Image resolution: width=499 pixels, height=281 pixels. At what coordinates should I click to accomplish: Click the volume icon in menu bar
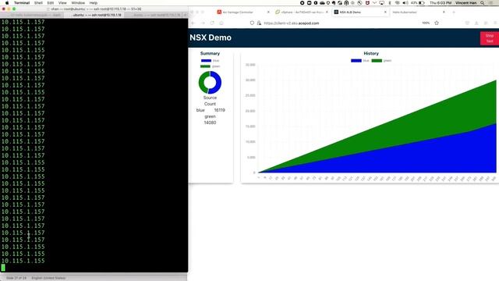pyautogui.click(x=405, y=3)
